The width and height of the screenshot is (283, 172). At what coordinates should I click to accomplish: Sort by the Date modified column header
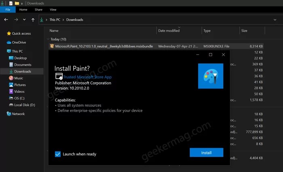click(169, 31)
